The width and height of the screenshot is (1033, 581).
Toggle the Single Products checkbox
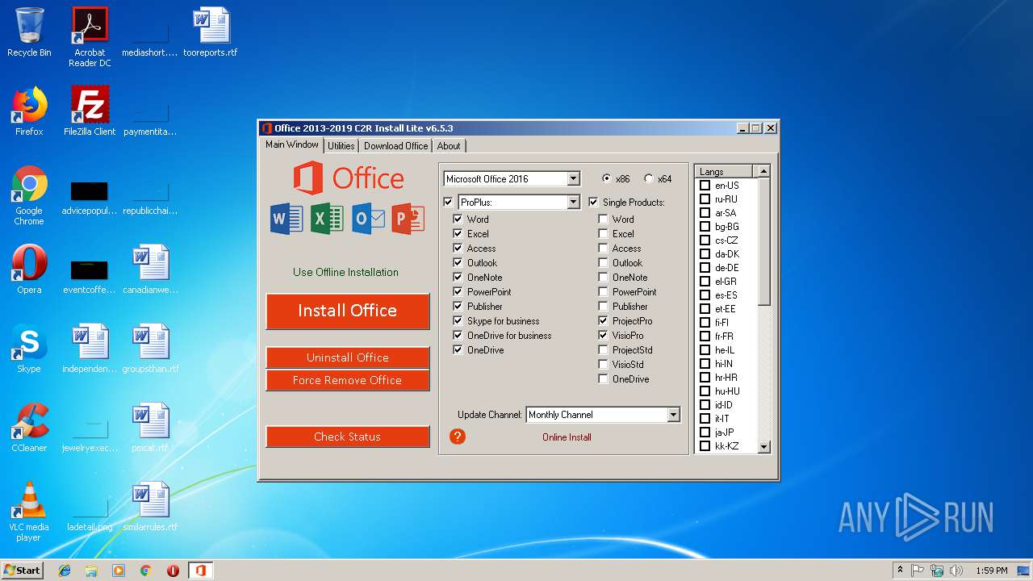tap(593, 202)
